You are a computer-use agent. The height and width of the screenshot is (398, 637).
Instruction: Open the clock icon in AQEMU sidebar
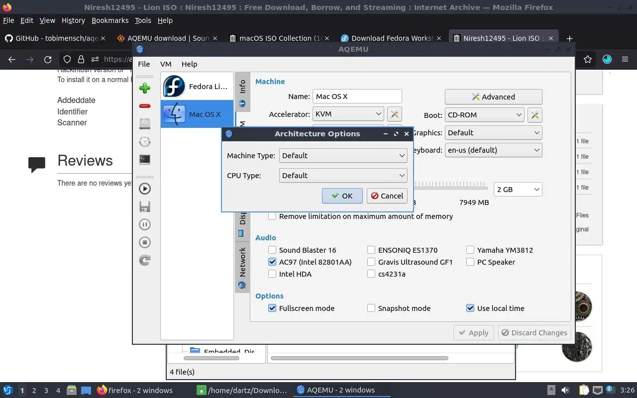coord(145,142)
